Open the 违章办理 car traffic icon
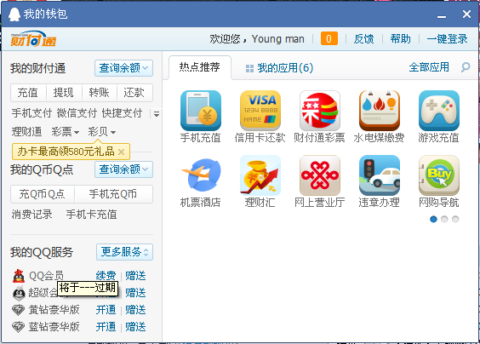 380,175
